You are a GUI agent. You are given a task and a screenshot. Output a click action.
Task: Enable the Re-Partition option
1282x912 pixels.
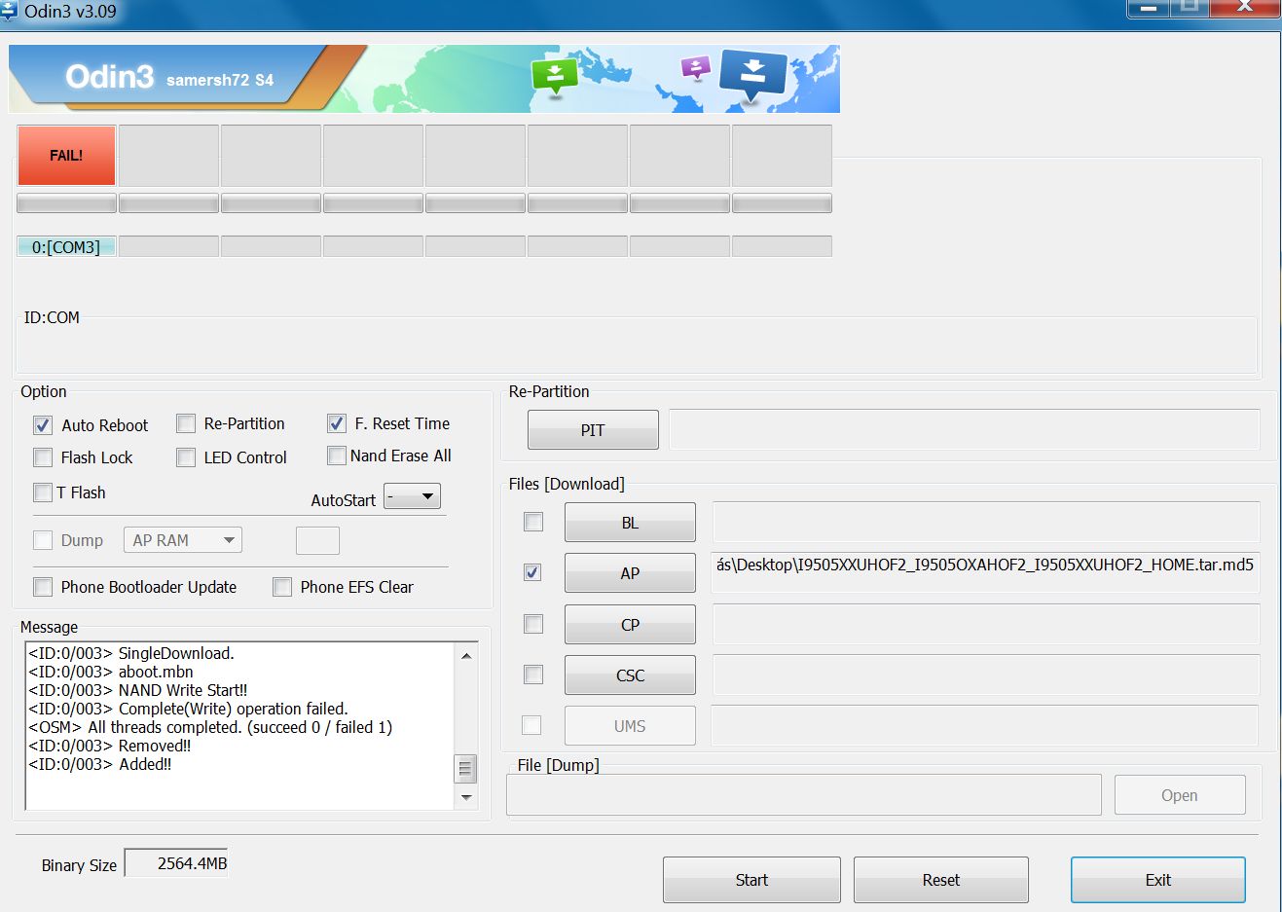tap(186, 423)
